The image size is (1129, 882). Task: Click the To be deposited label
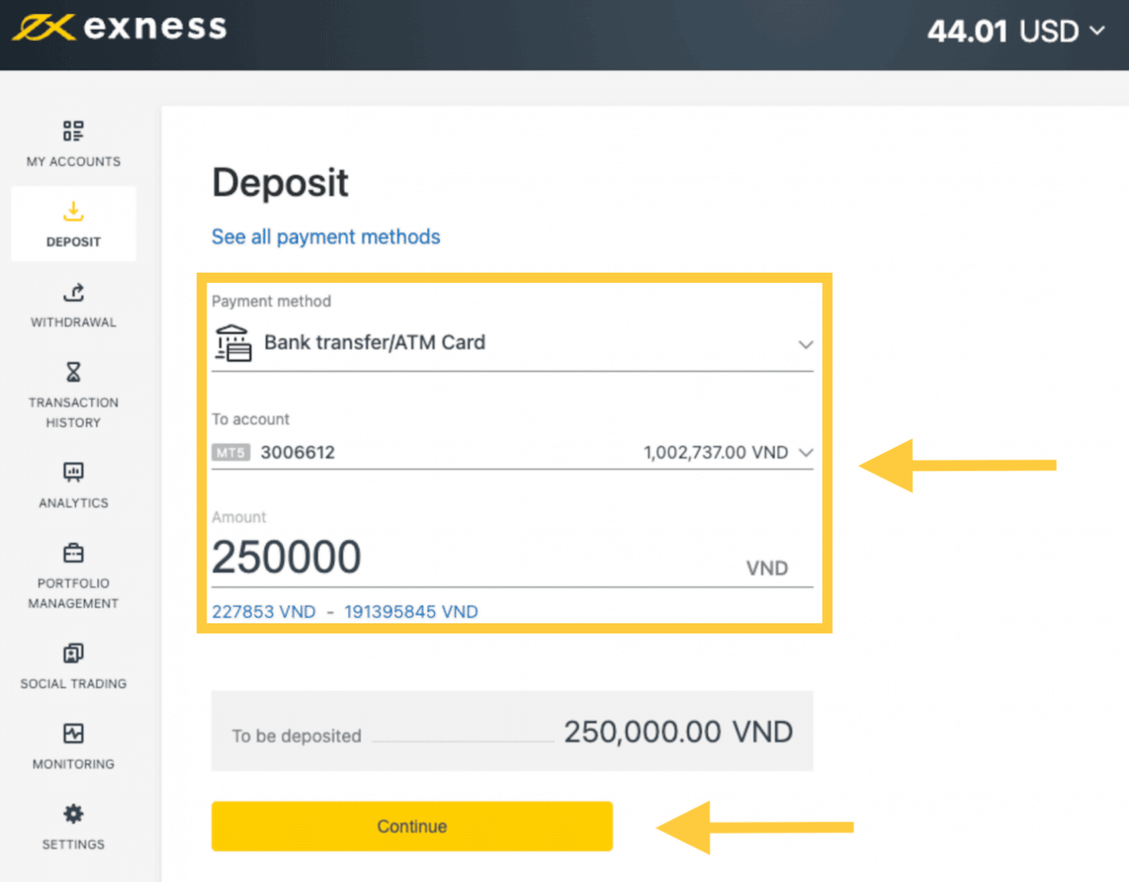[297, 736]
